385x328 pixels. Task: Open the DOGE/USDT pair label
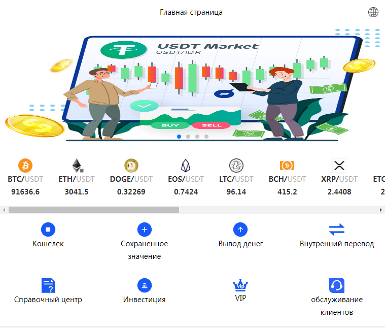[131, 179]
